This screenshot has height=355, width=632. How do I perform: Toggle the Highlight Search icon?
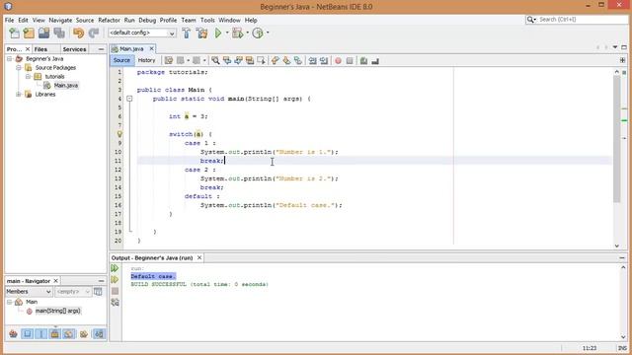[x=250, y=61]
